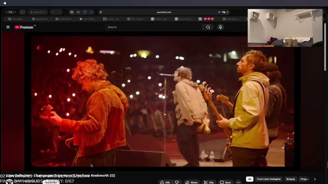Viewport: 328px width, 184px height.
Task: Click the youtube.com address bar
Action: tap(164, 12)
